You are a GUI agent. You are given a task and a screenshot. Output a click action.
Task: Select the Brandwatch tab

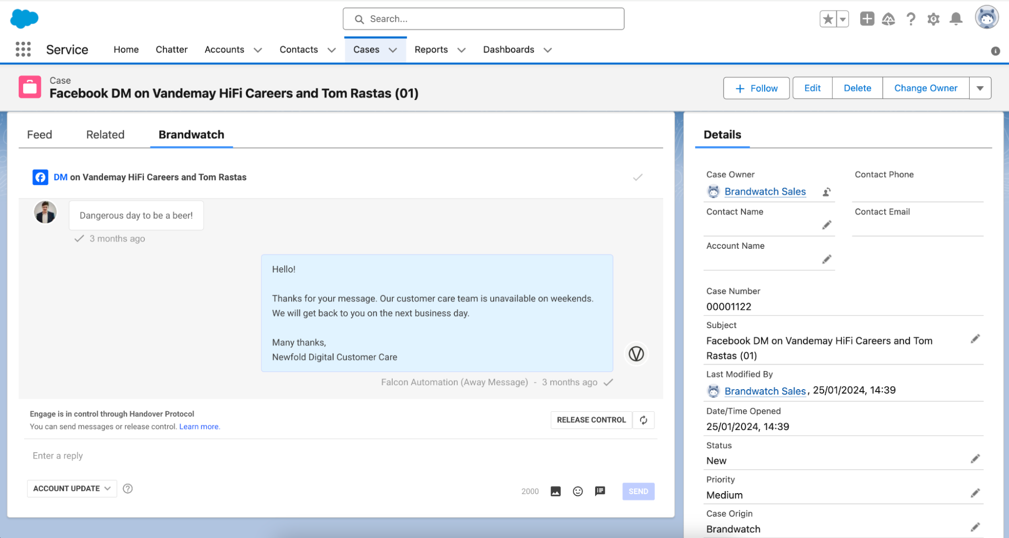[191, 135]
